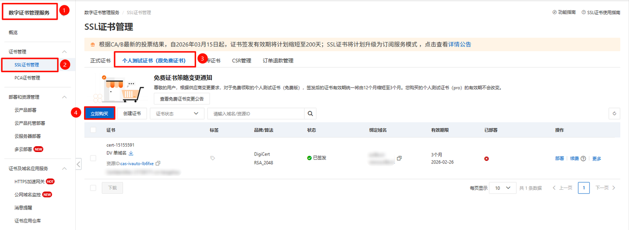Click the domain/resource ID search field
The image size is (629, 230).
pos(256,113)
